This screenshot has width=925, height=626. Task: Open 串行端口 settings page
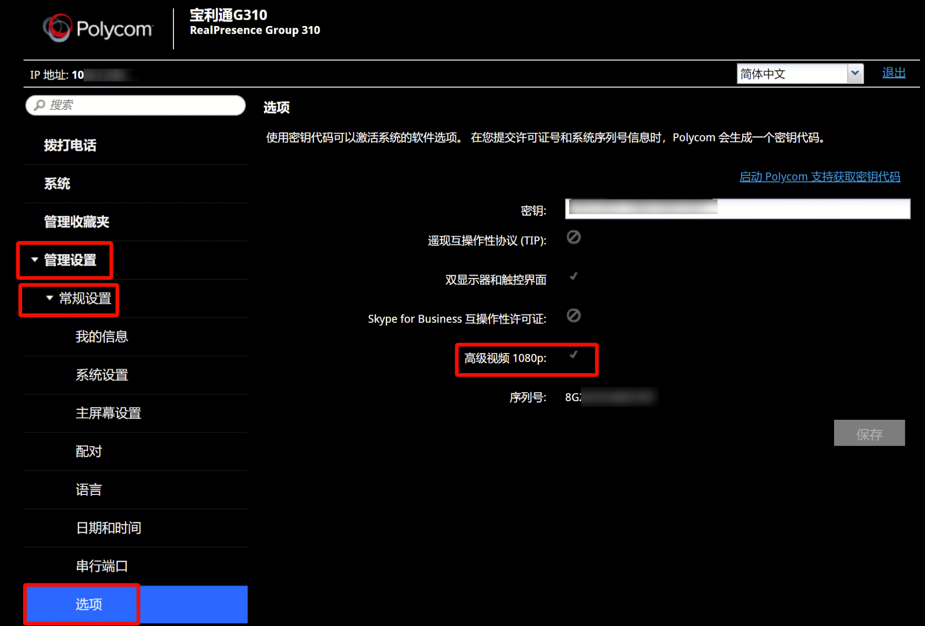tap(102, 567)
